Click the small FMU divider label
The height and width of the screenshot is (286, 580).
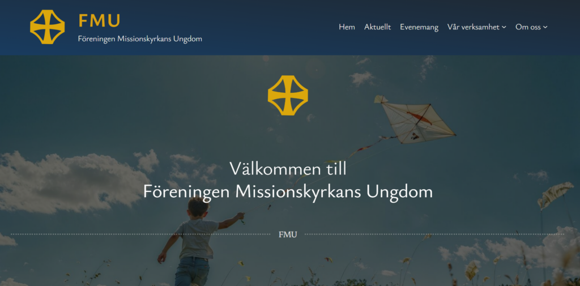tap(288, 234)
